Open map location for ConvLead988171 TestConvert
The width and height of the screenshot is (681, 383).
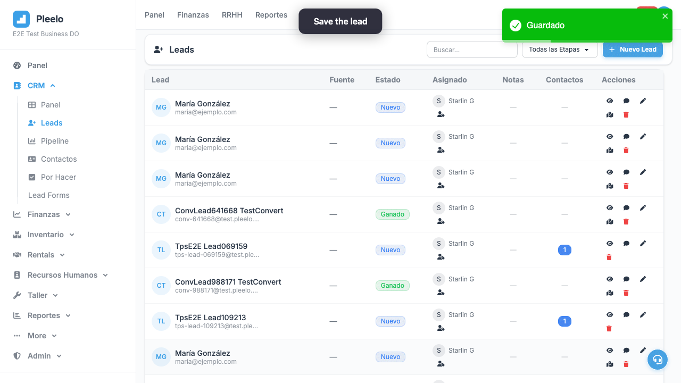coord(610,293)
